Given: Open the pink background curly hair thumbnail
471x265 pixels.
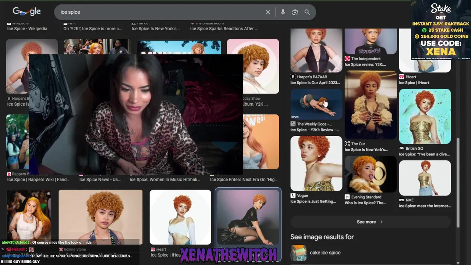Looking at the screenshot, I should 253,66.
